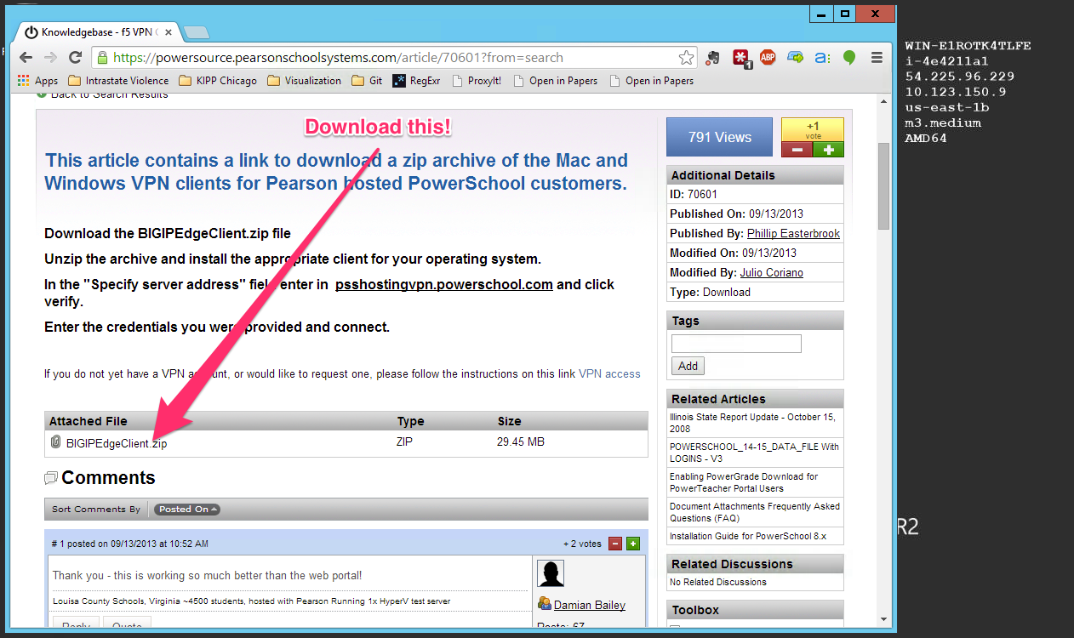Open the Evernote web clipper extension

(x=714, y=58)
